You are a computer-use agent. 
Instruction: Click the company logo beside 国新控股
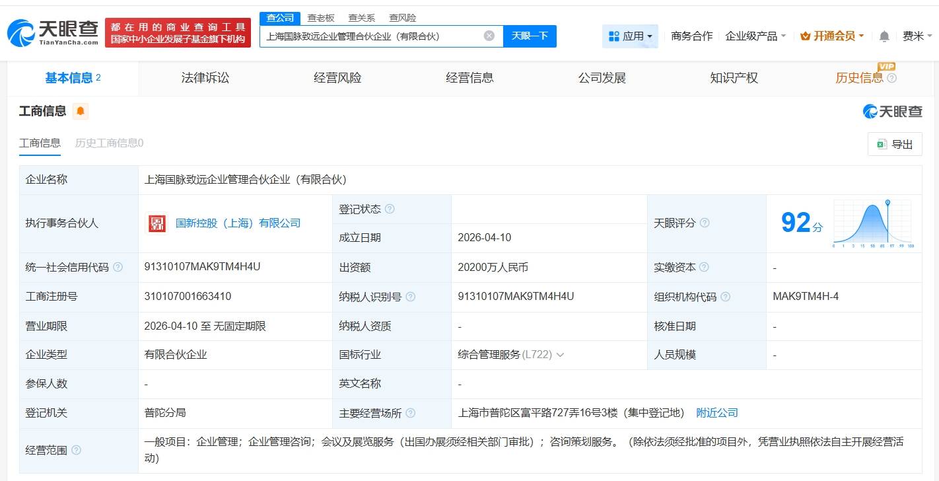(157, 223)
